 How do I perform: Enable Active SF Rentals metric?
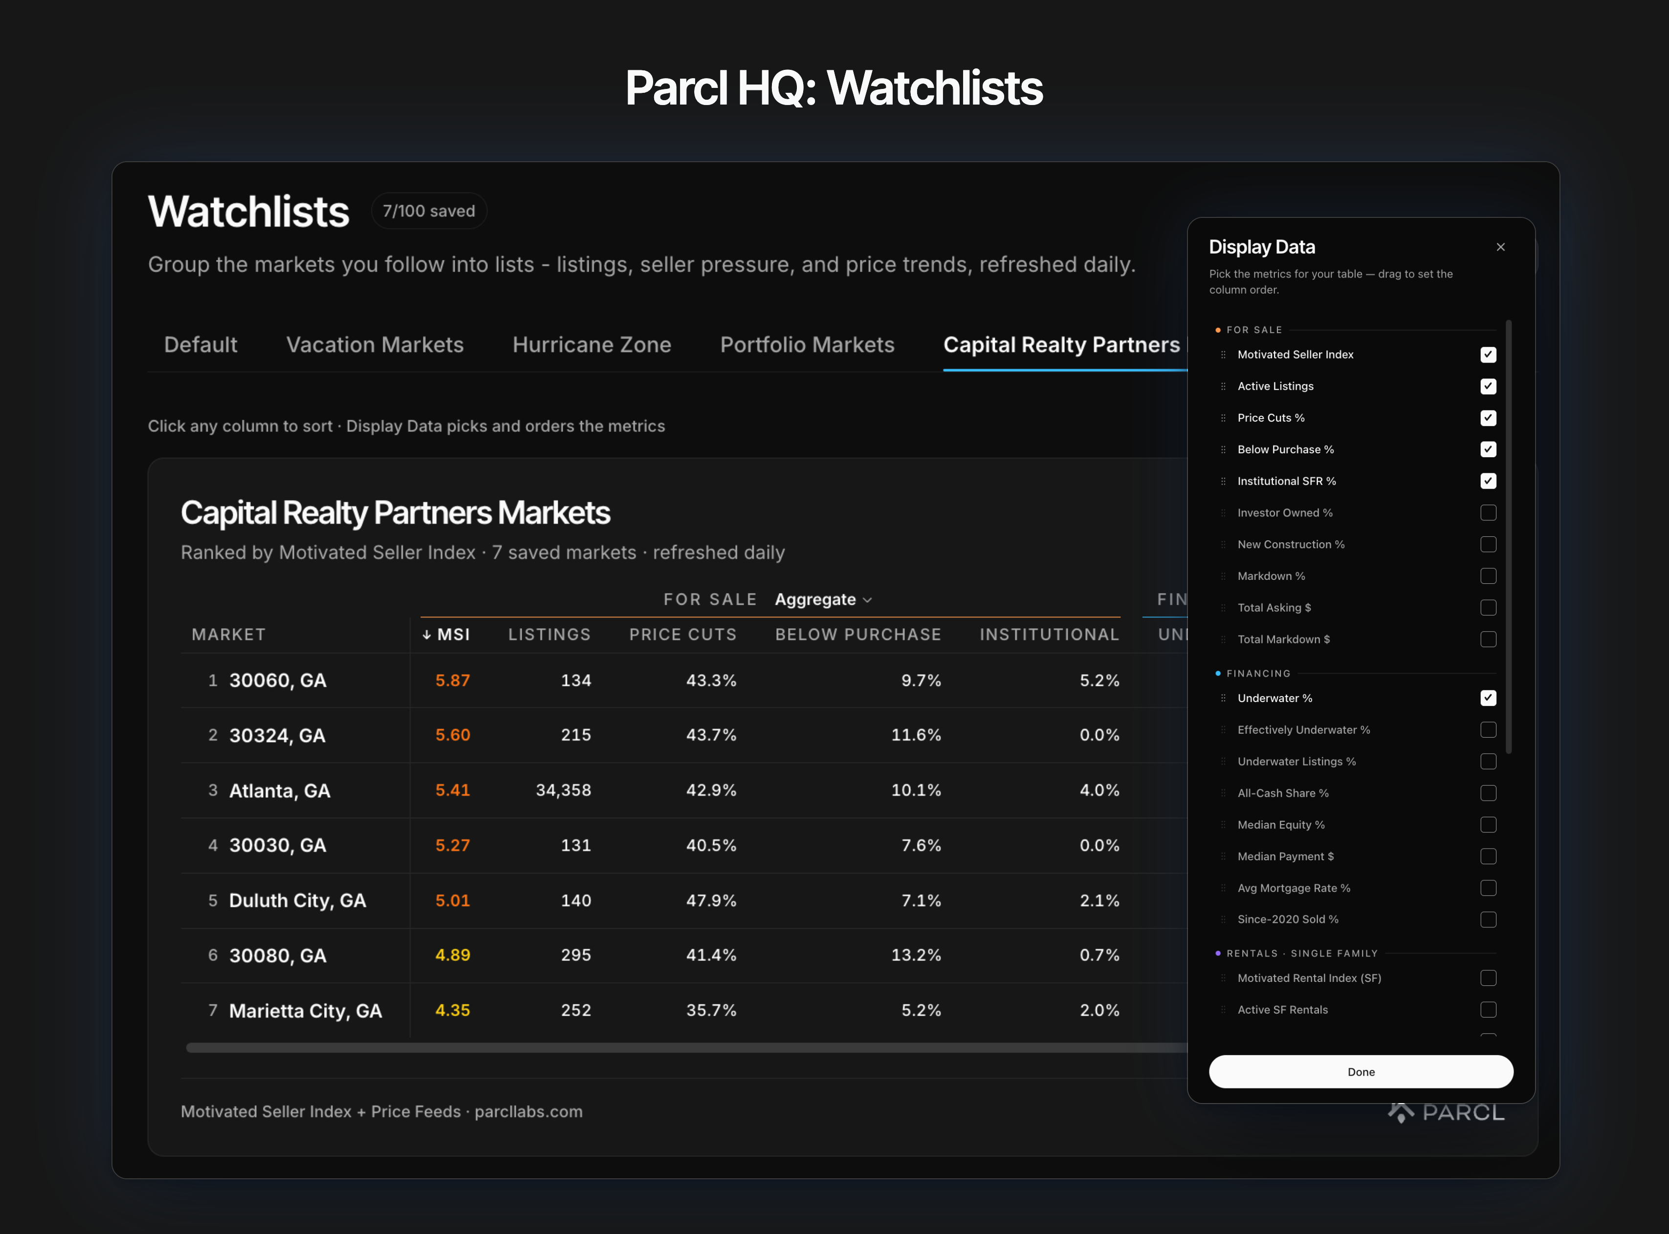tap(1488, 1010)
